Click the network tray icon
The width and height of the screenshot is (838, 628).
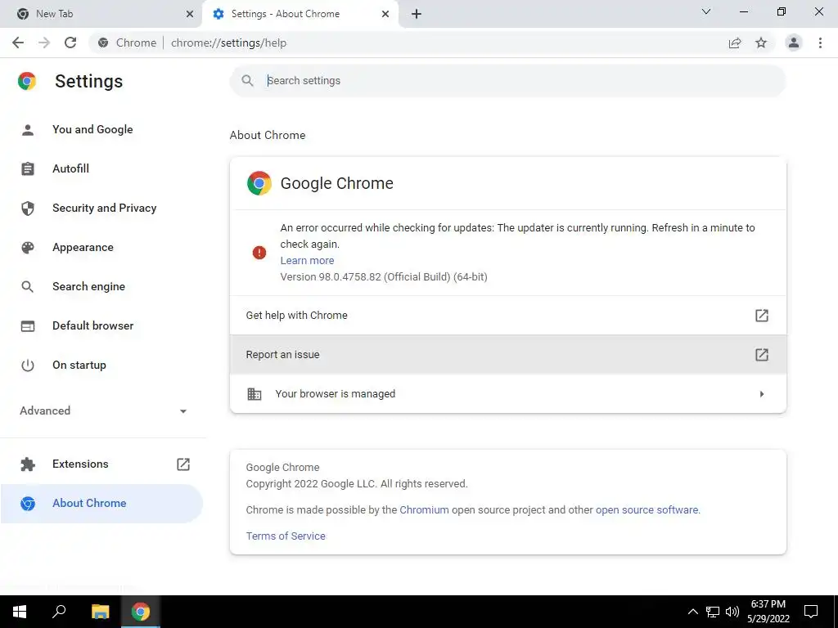click(713, 612)
